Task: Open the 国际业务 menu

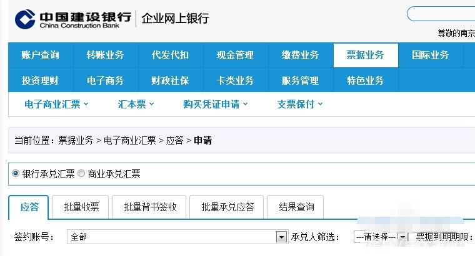Action: pos(431,55)
